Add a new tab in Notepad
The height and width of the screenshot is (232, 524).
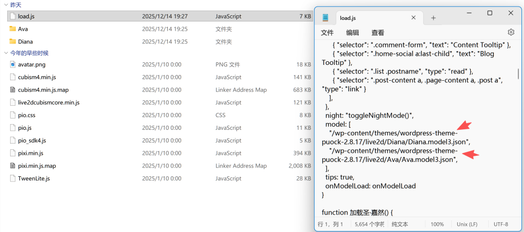point(433,18)
